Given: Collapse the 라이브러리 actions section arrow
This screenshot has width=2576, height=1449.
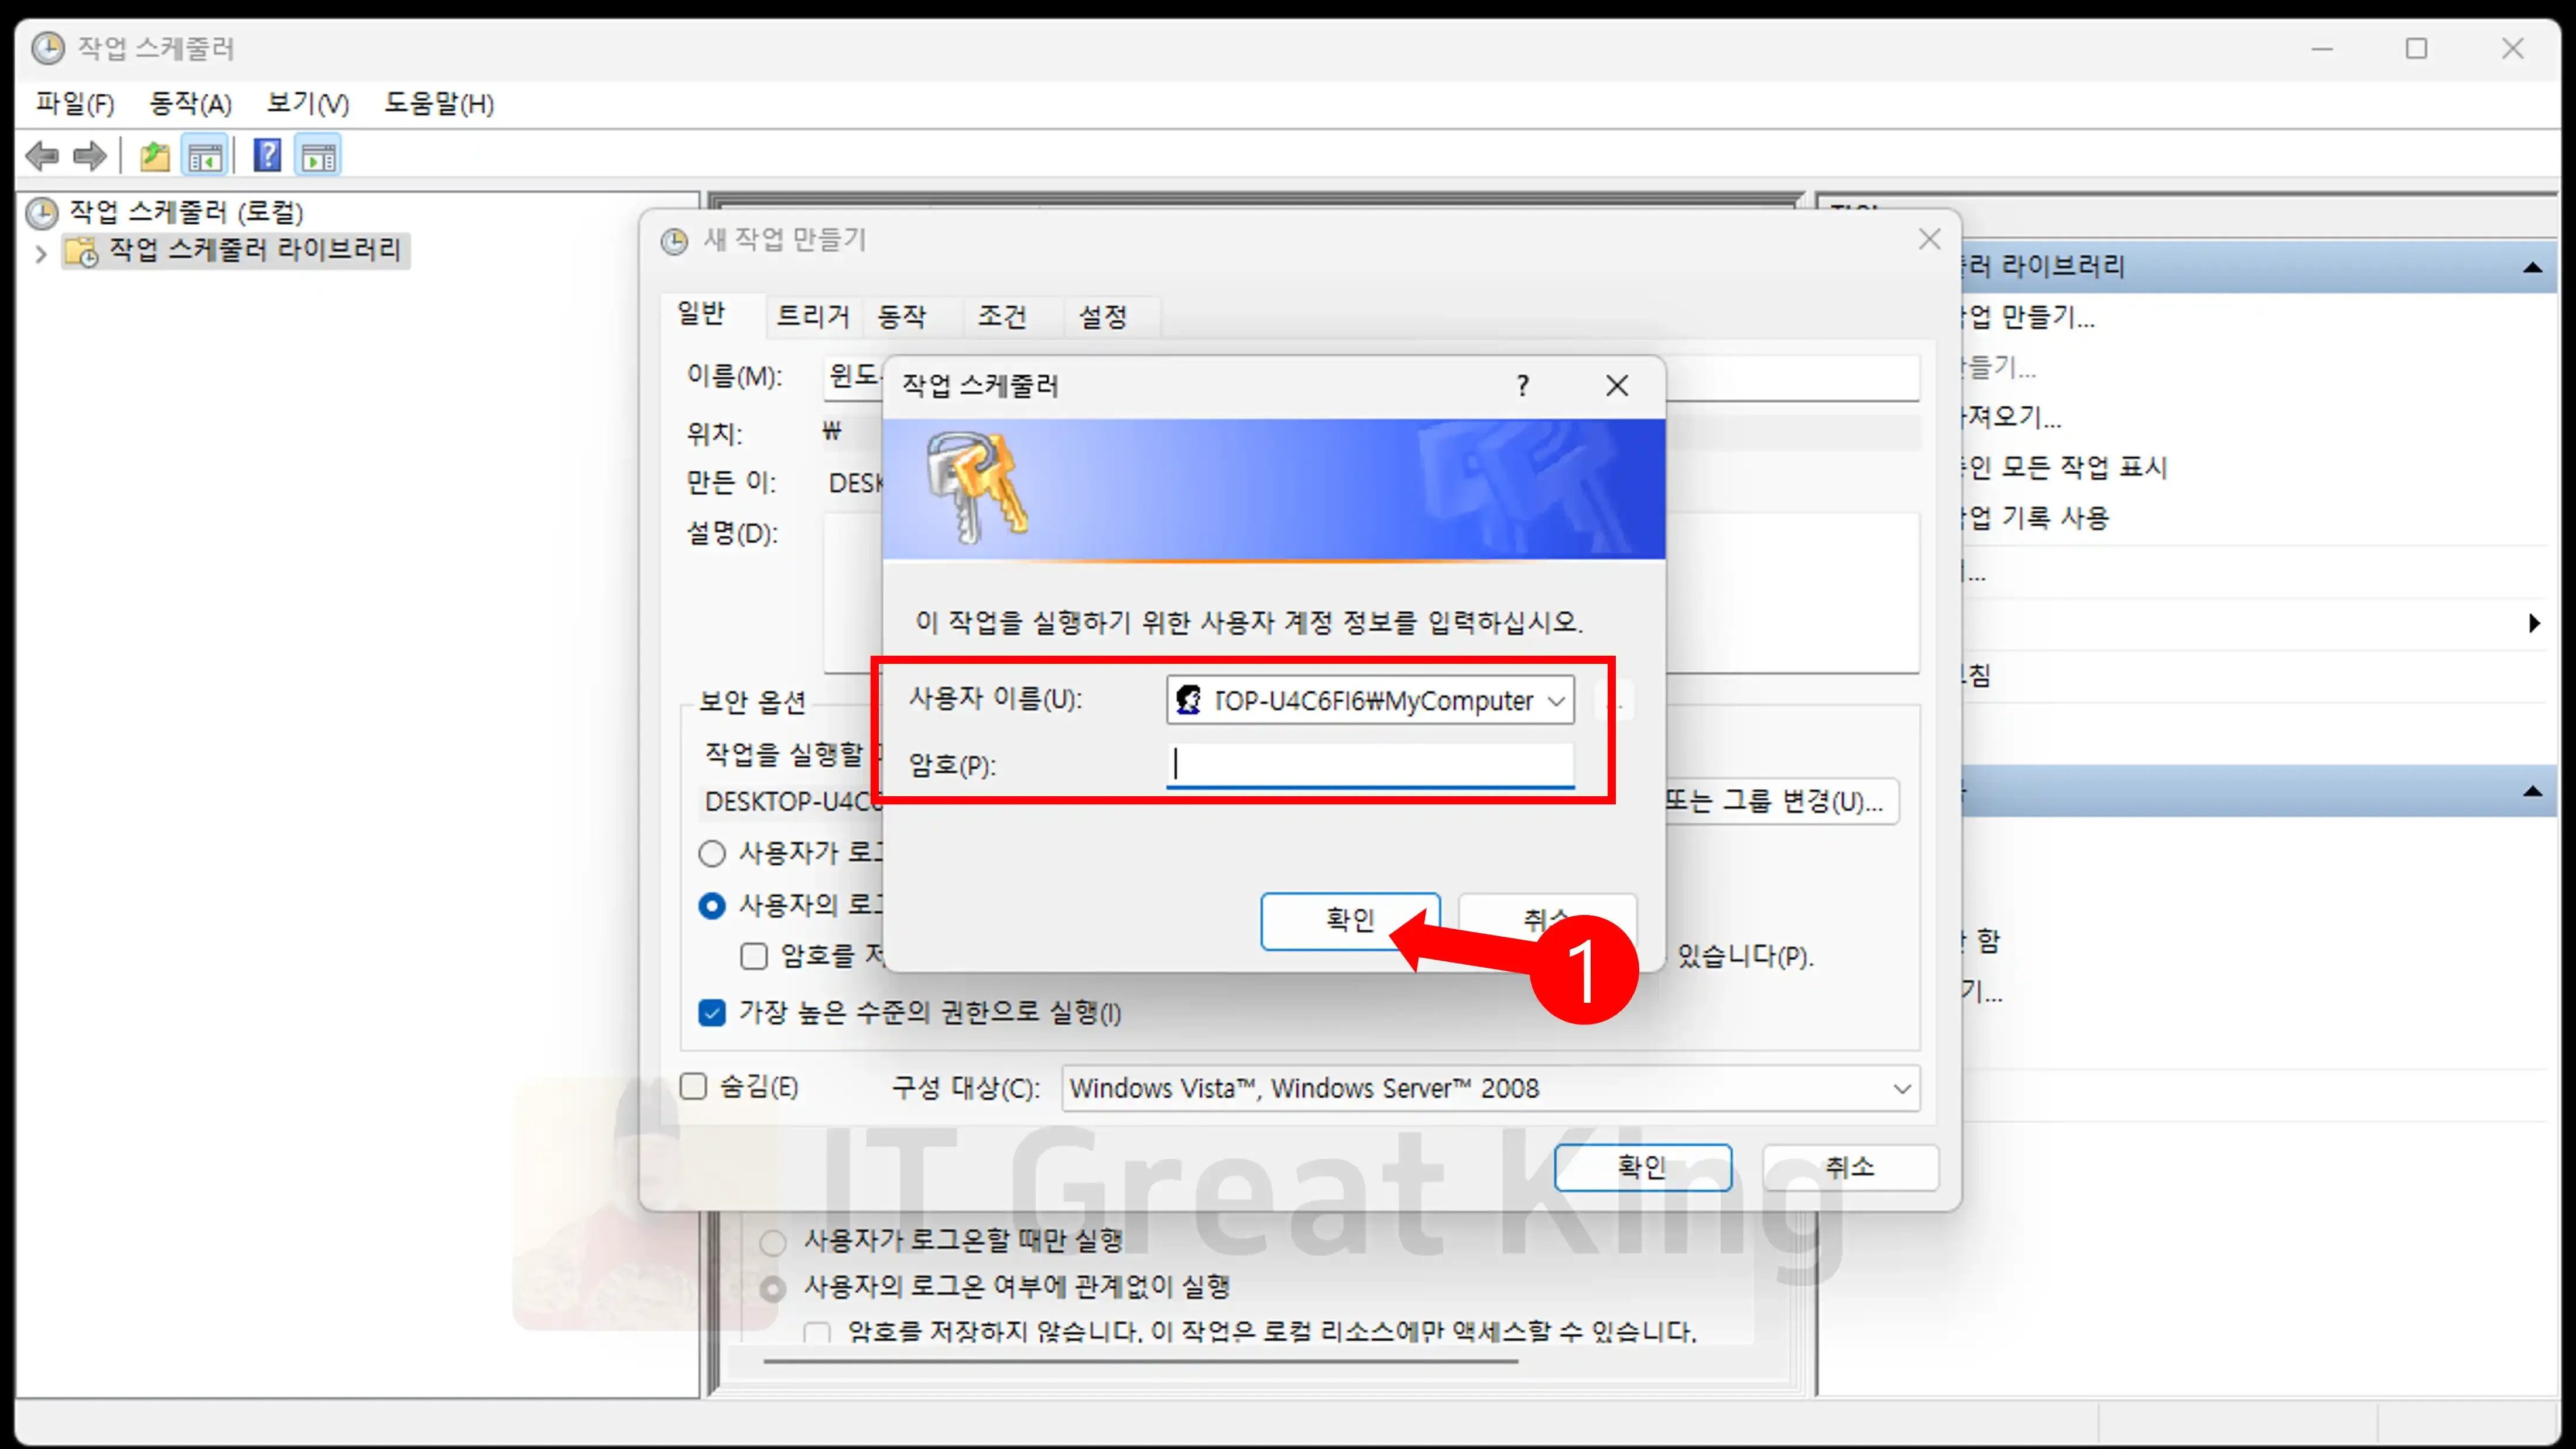Looking at the screenshot, I should click(x=2532, y=267).
